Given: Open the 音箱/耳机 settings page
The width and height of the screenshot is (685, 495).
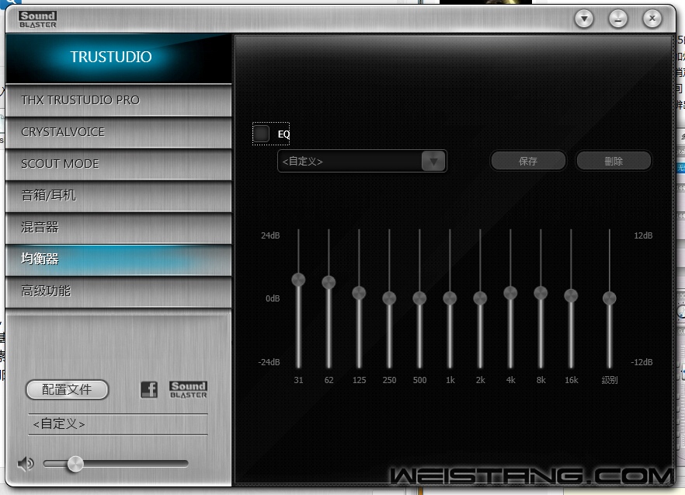Looking at the screenshot, I should pos(118,196).
